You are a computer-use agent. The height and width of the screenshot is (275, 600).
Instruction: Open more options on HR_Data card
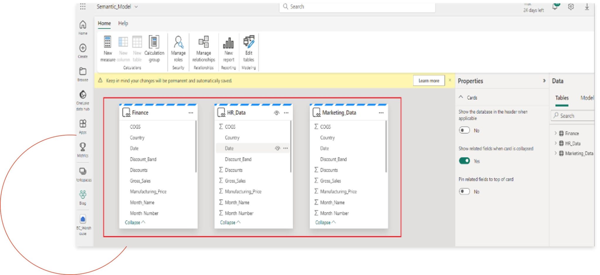tap(286, 113)
